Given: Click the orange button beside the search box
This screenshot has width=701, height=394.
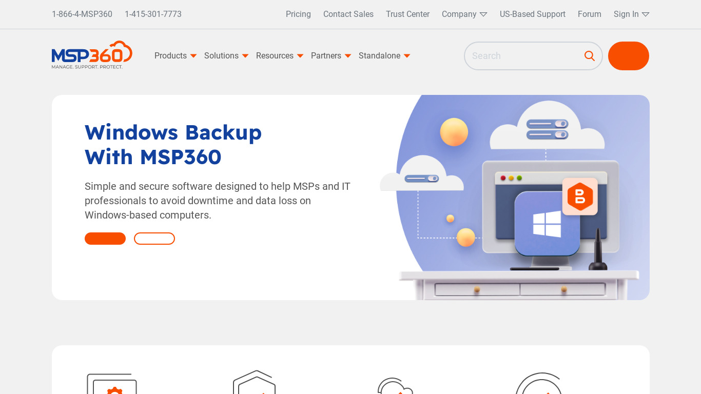Looking at the screenshot, I should pos(629,56).
